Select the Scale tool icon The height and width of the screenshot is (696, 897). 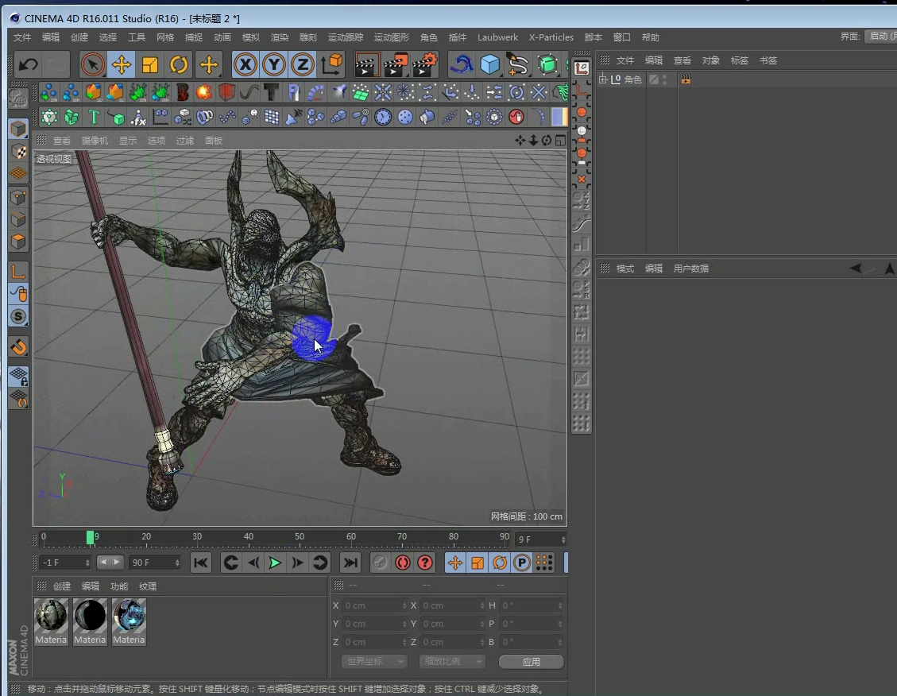coord(149,64)
